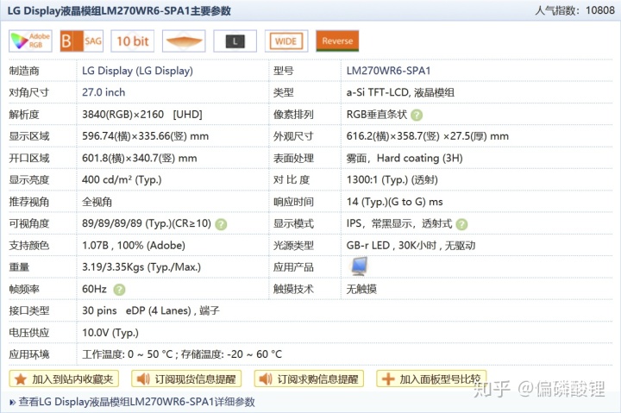
Task: Open help icon beside RGB垂直条状
Action: (417, 116)
